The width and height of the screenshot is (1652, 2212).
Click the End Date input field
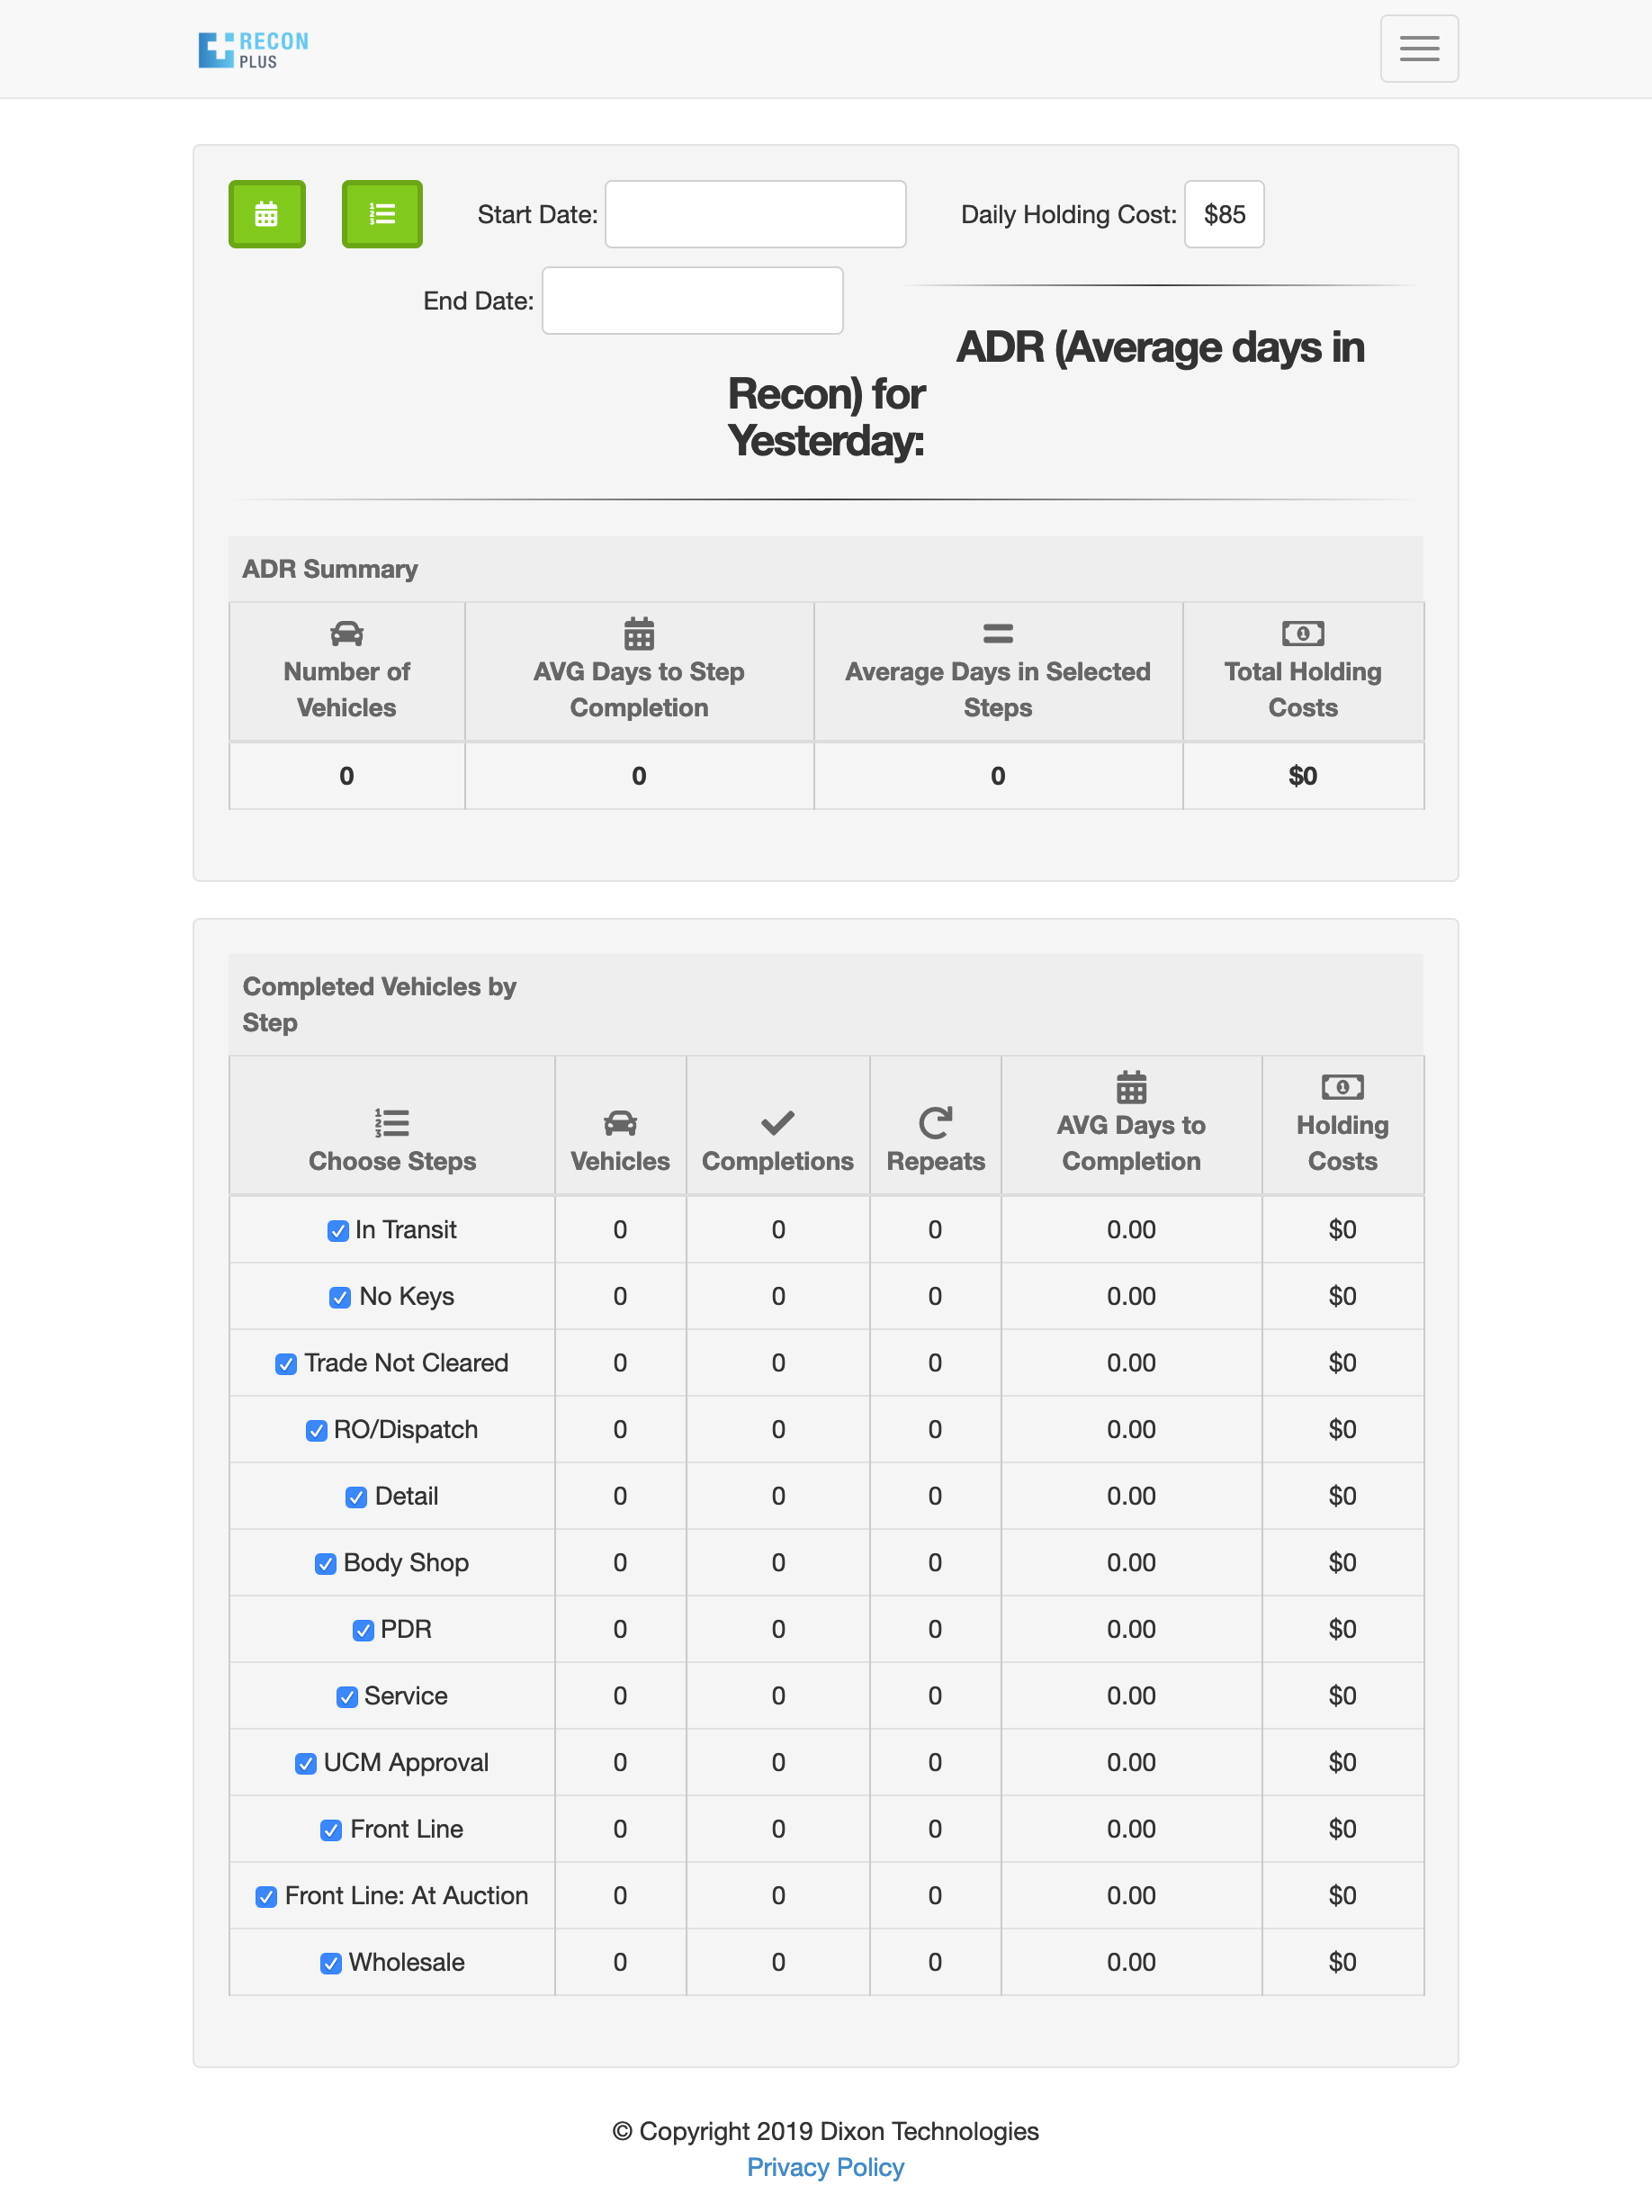tap(692, 301)
